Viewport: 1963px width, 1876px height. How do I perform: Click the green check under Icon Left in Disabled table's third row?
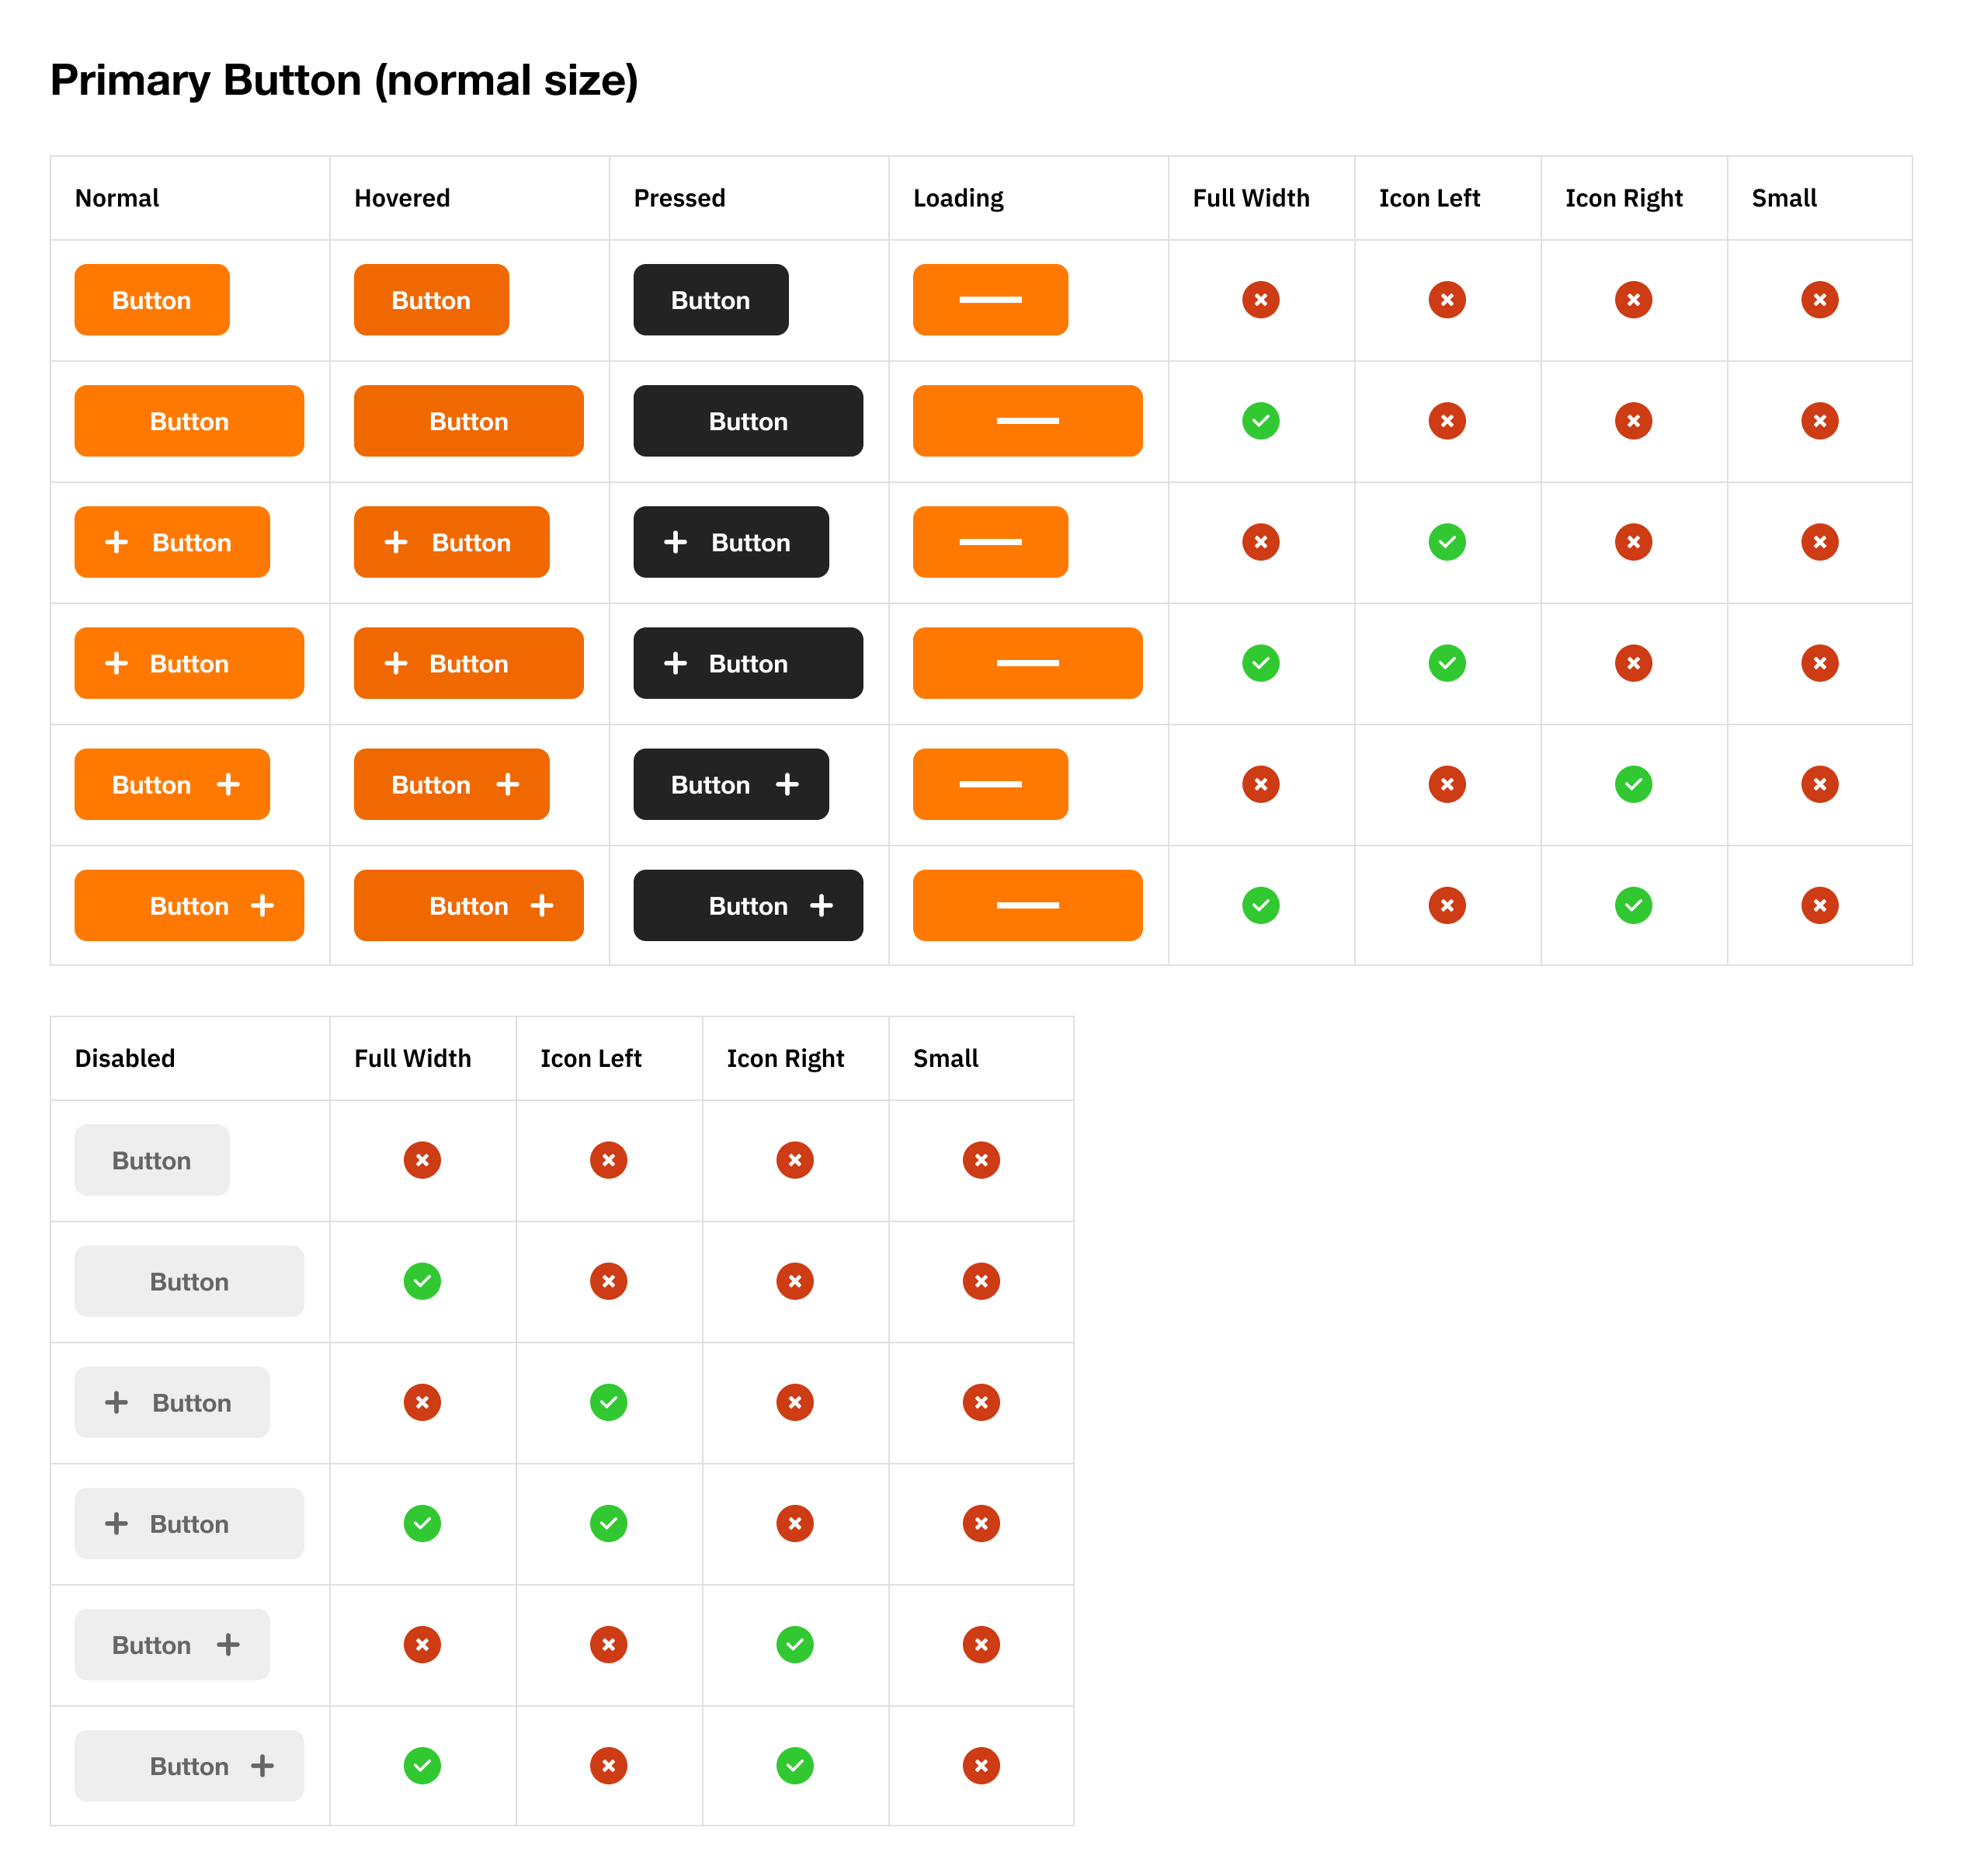click(x=608, y=1402)
